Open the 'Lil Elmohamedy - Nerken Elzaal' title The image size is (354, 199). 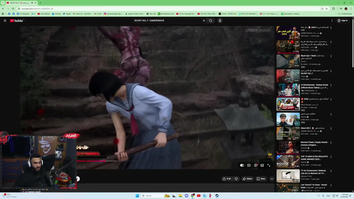coord(314,86)
